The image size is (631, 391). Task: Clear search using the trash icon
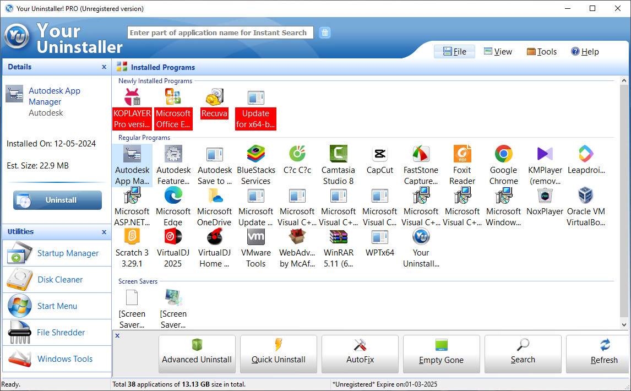pyautogui.click(x=325, y=32)
